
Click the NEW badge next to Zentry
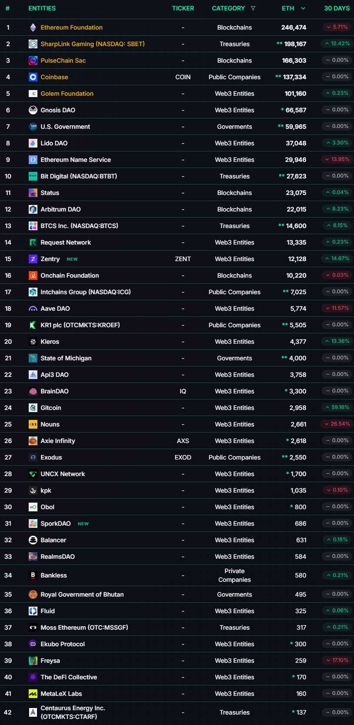click(72, 259)
